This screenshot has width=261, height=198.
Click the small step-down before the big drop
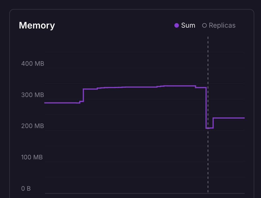pyautogui.click(x=195, y=87)
